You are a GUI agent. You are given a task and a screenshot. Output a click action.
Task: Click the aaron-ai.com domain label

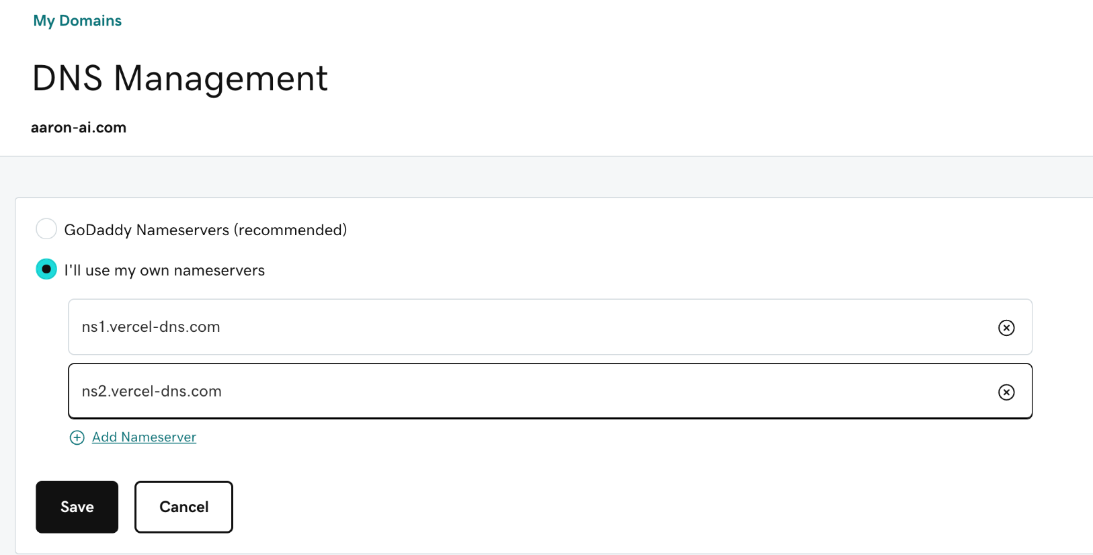(x=79, y=127)
